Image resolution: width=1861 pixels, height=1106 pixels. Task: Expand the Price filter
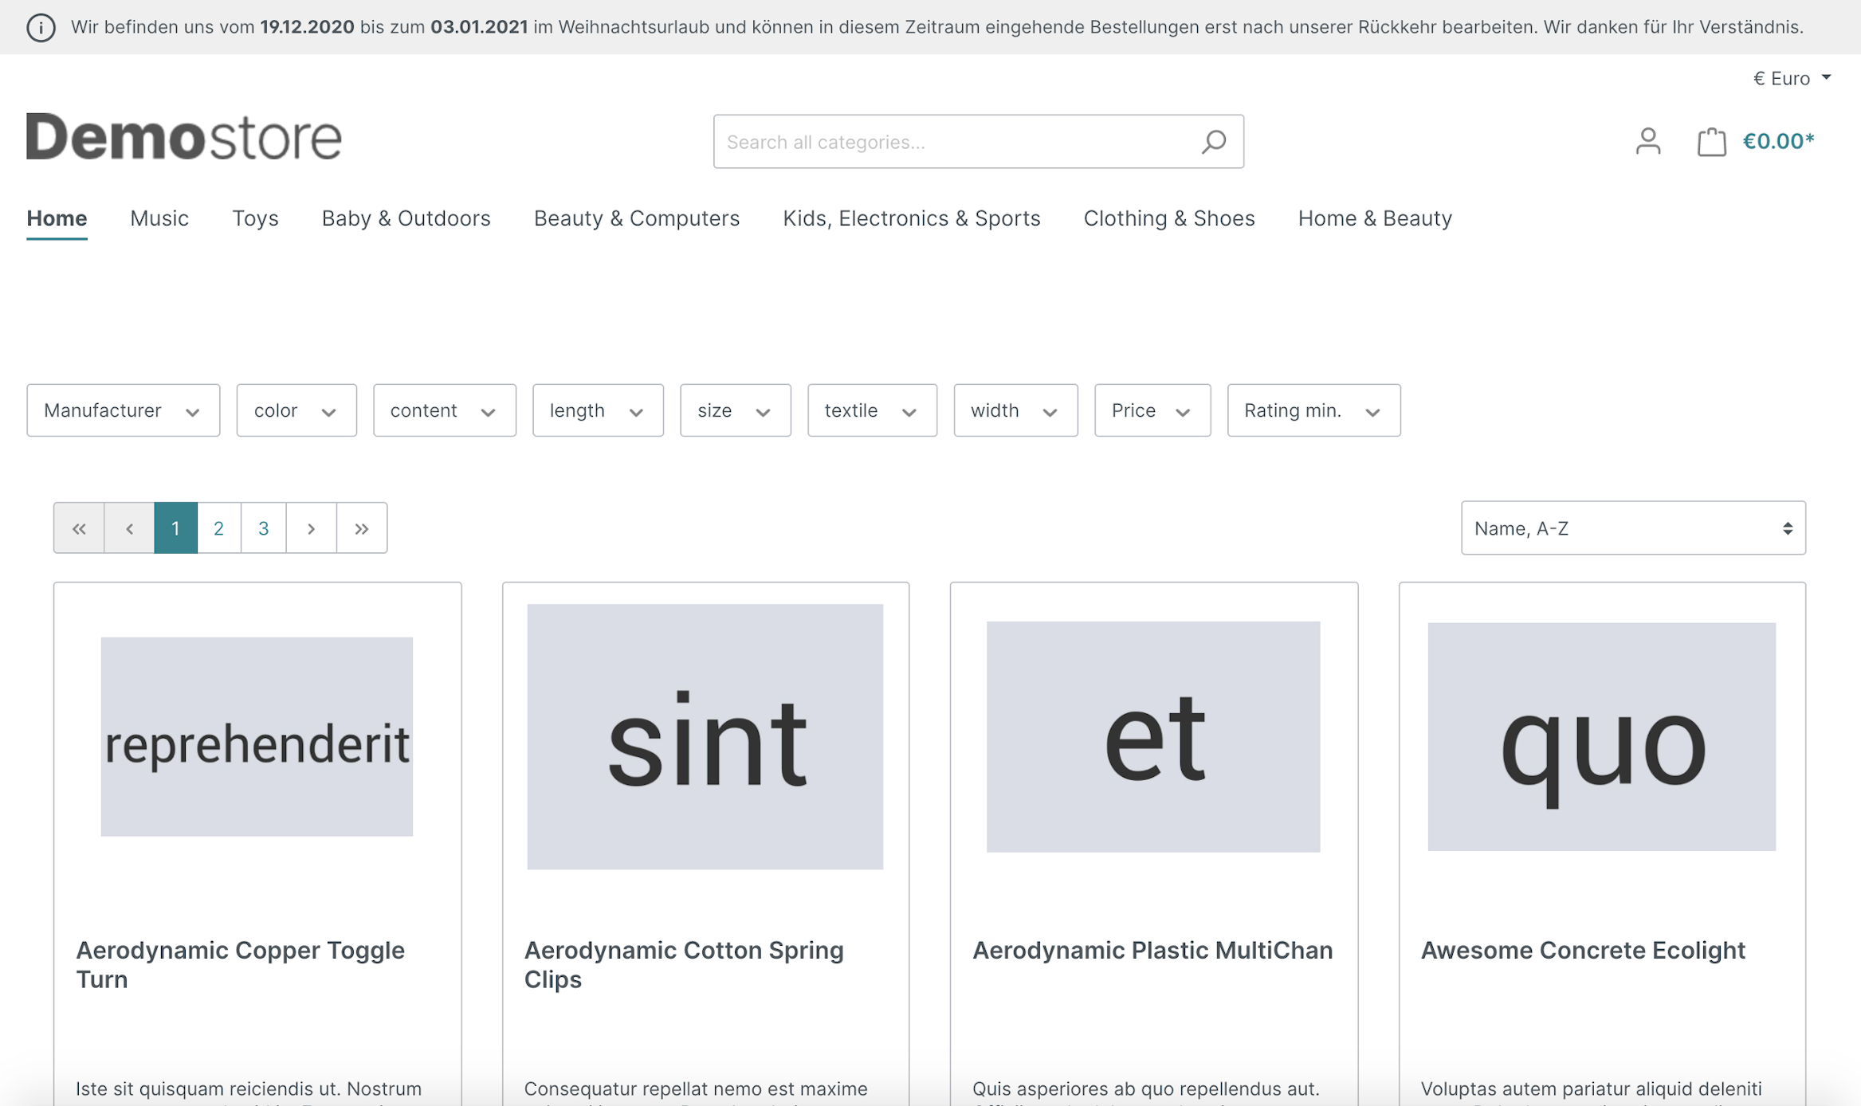pos(1152,410)
